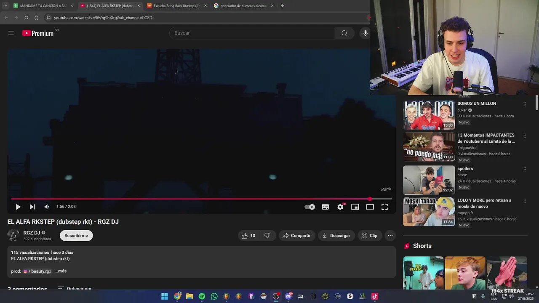This screenshot has width=539, height=303.
Task: Download the video with Descargar
Action: [x=336, y=236]
